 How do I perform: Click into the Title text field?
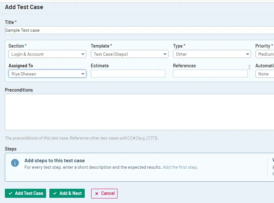(x=139, y=30)
